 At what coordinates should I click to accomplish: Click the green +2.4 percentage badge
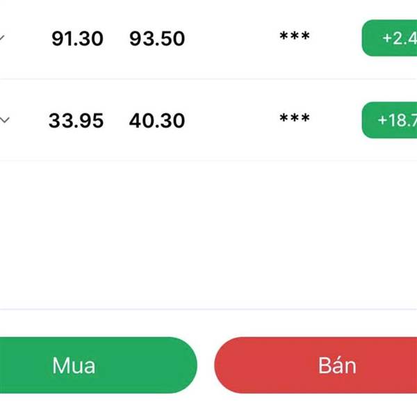click(391, 38)
